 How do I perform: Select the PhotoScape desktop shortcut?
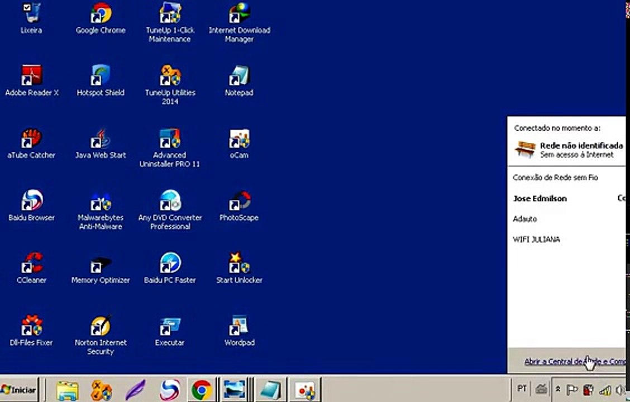239,206
